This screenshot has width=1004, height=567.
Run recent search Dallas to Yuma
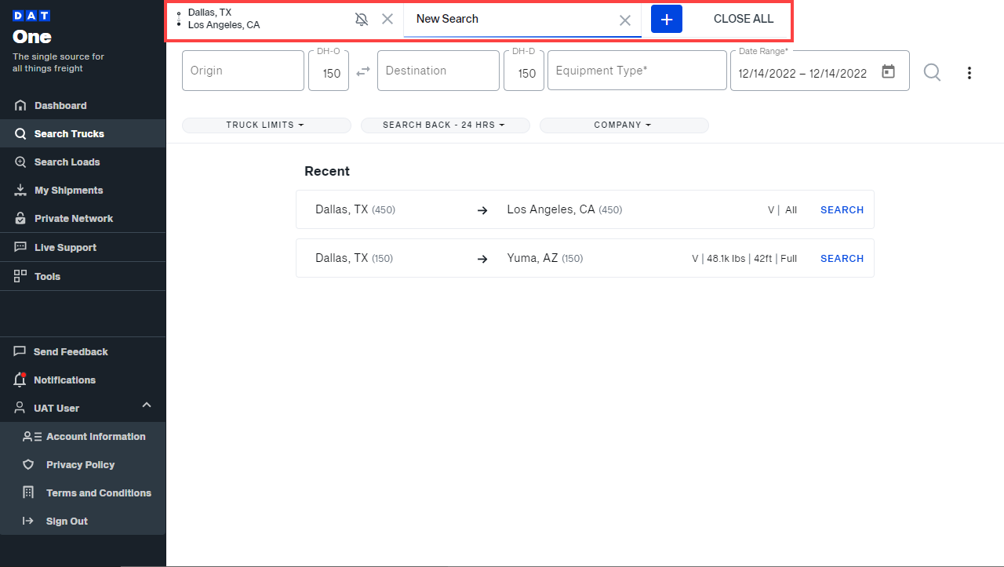842,259
